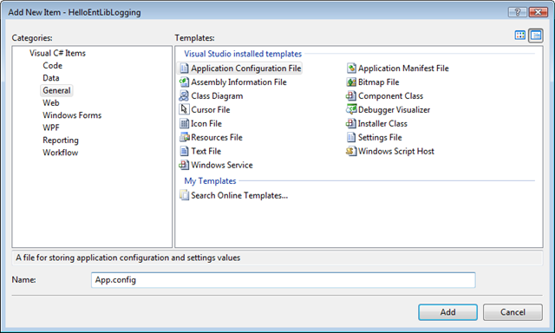Select the Reporting category

point(61,140)
